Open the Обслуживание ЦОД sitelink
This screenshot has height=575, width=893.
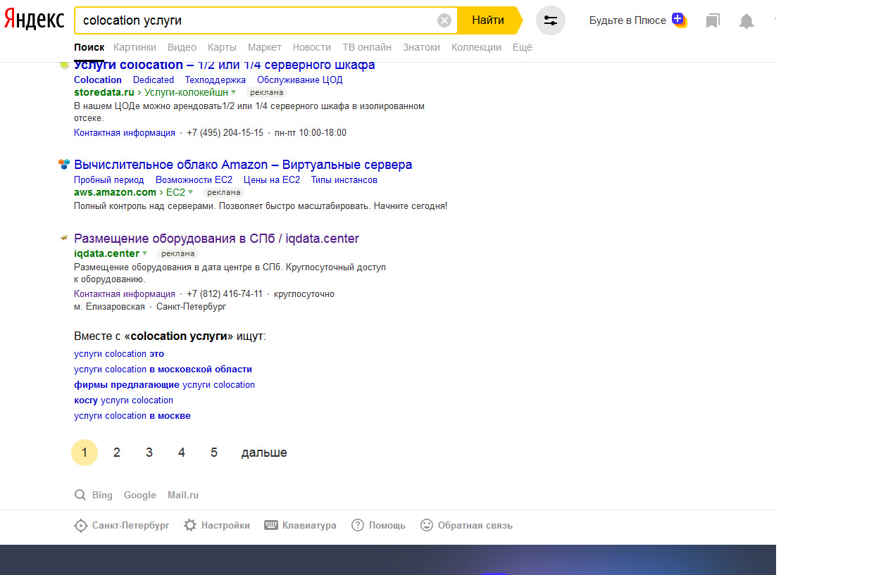[x=300, y=80]
